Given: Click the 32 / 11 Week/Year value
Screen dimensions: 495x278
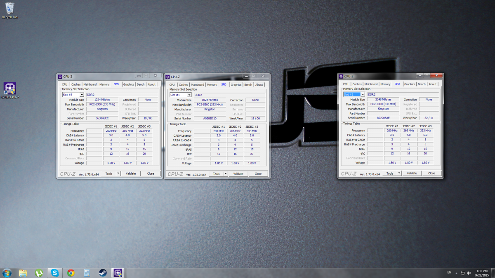Looking at the screenshot, I should pyautogui.click(x=429, y=118).
